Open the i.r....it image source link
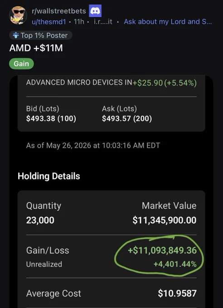The width and height of the screenshot is (223, 308). (x=103, y=22)
